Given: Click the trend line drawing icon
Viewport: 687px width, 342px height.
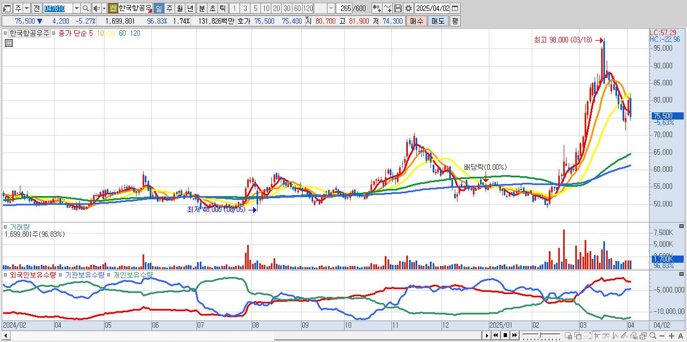Looking at the screenshot, I should point(606,336).
